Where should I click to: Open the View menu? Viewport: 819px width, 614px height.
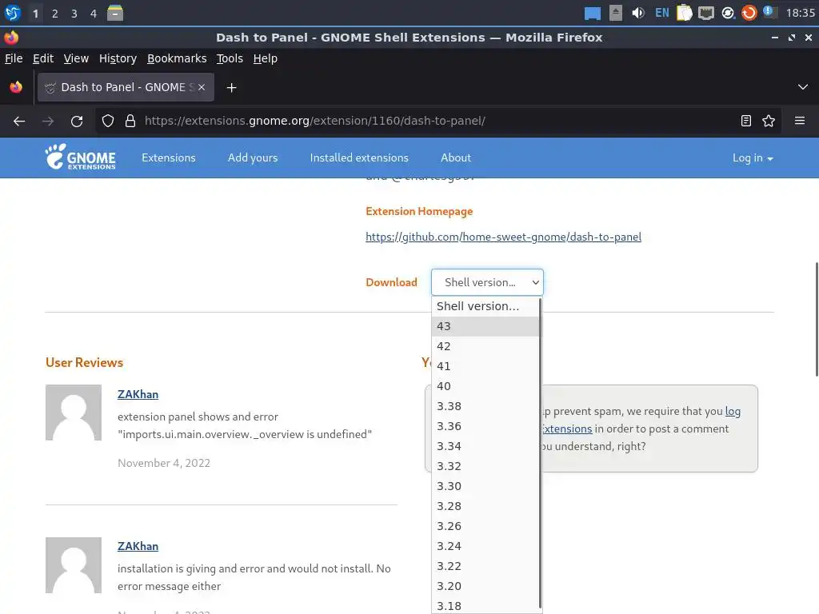[x=76, y=58]
